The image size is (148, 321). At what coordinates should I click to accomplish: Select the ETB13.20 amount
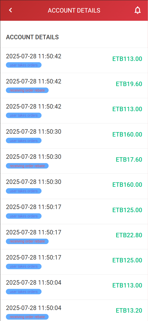coord(129,311)
